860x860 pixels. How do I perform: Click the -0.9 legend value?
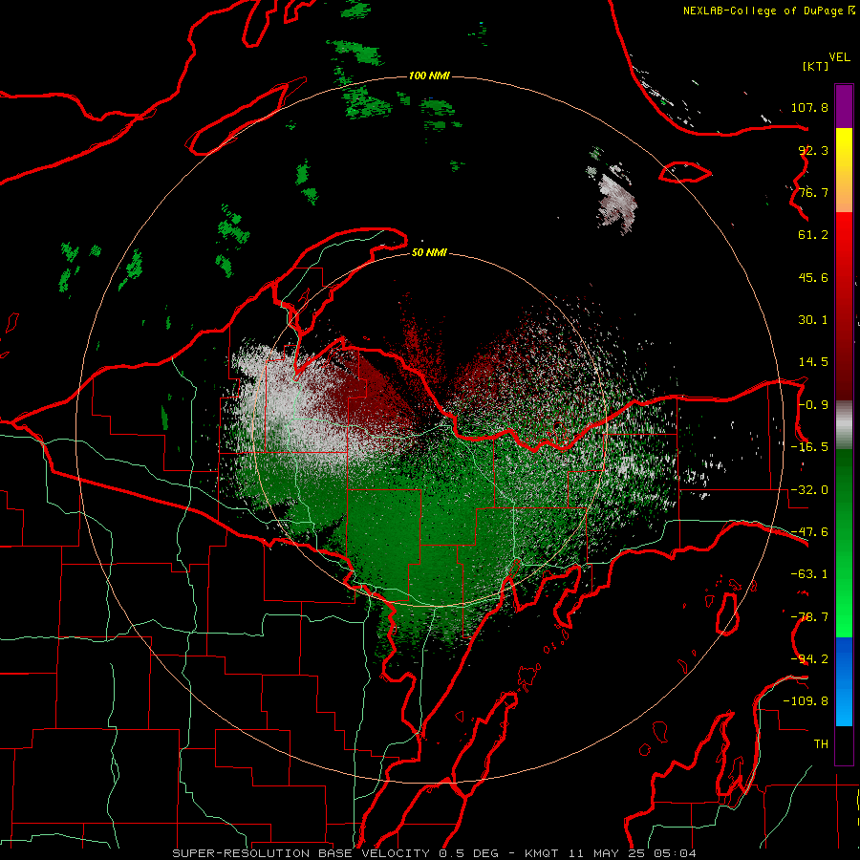(813, 405)
